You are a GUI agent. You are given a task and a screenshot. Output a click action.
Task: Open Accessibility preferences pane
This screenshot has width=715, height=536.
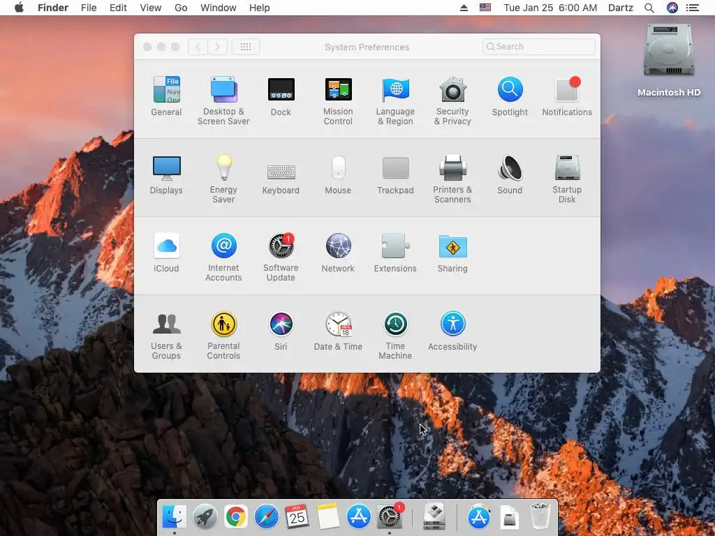pyautogui.click(x=452, y=332)
